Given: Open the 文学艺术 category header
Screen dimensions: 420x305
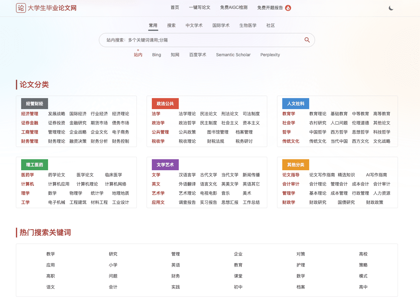Looking at the screenshot, I should click(x=165, y=165).
